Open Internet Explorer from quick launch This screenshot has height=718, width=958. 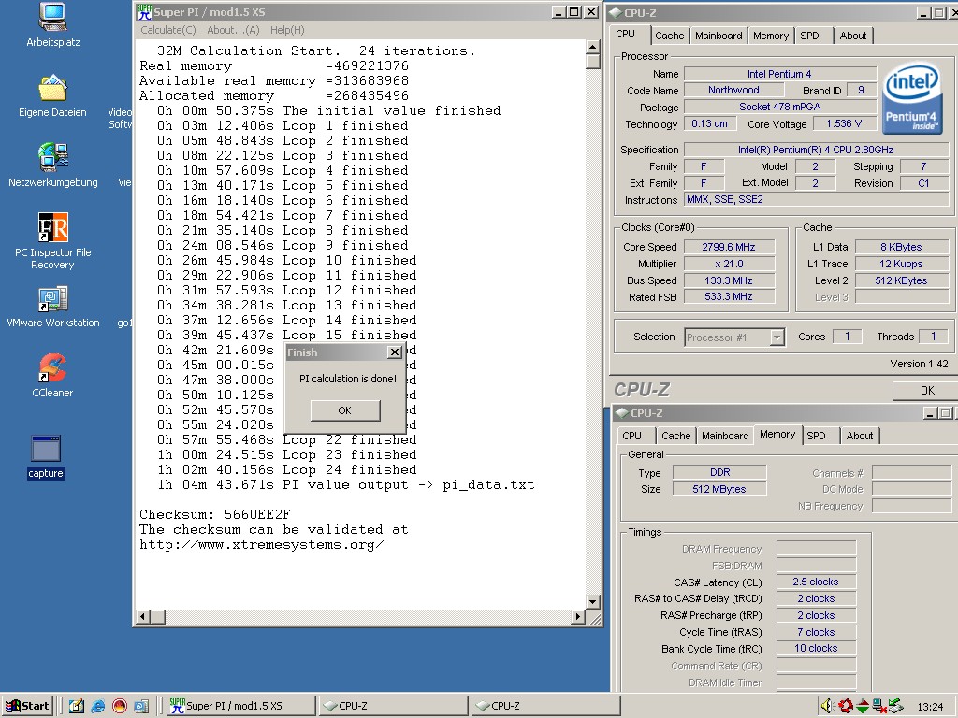97,707
